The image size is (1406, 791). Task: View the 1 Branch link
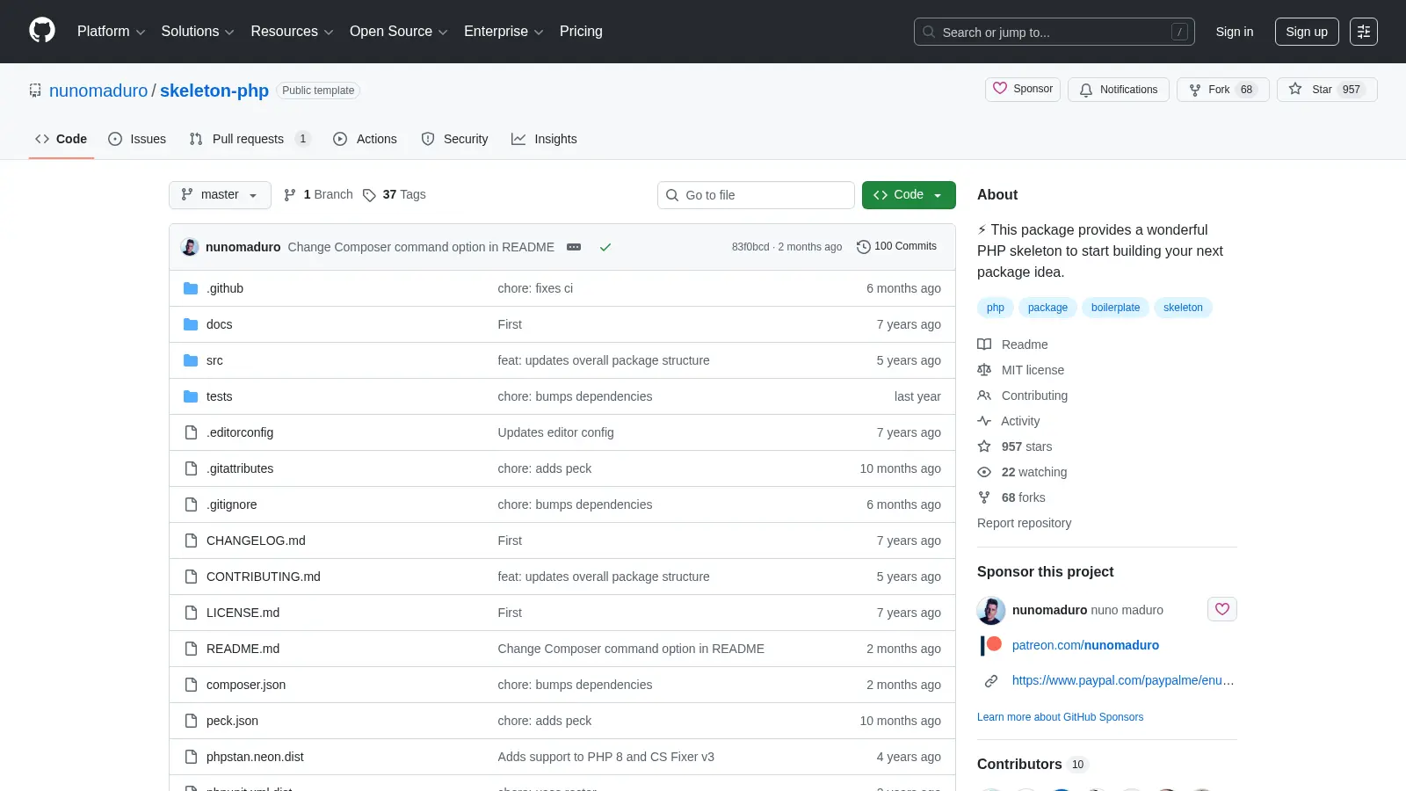click(318, 194)
